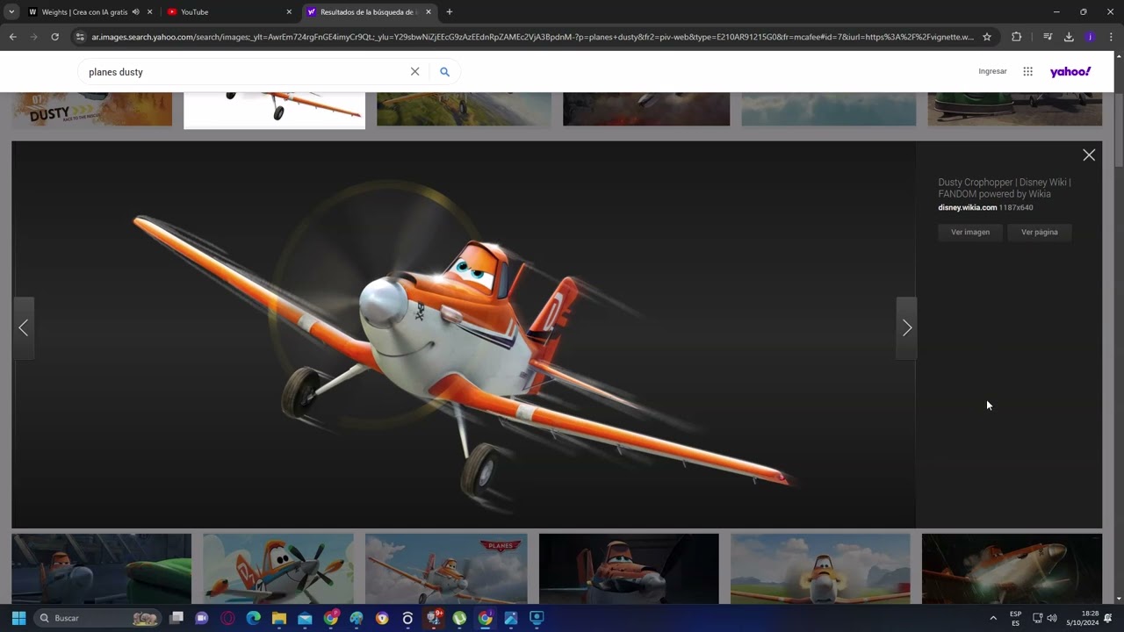Click the address bar URL
1124x632 pixels.
pyautogui.click(x=532, y=37)
